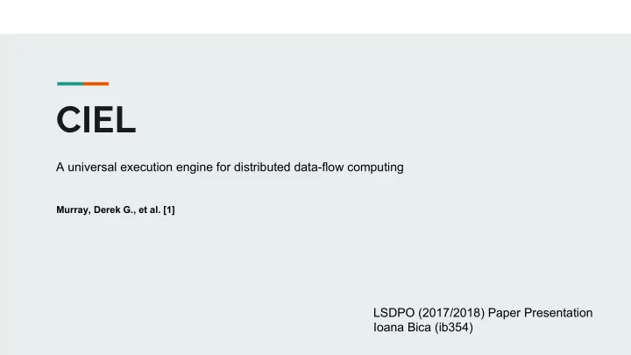Click the author name Murray

pyautogui.click(x=74, y=209)
